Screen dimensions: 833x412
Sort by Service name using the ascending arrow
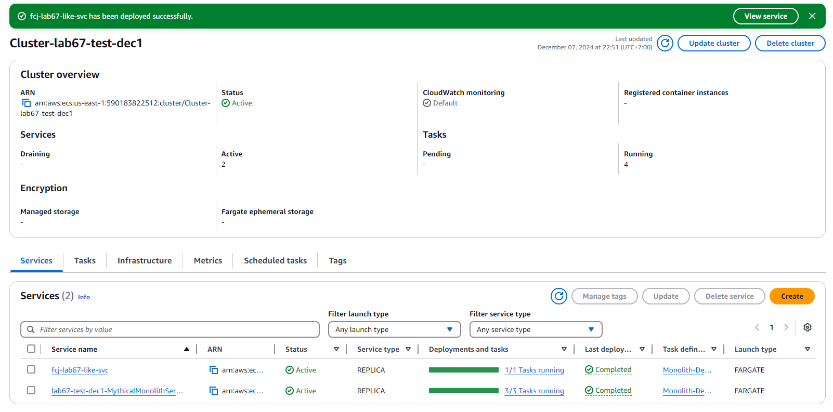[x=187, y=349]
